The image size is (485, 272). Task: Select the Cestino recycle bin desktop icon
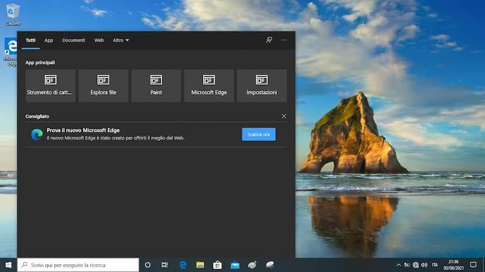tap(12, 14)
